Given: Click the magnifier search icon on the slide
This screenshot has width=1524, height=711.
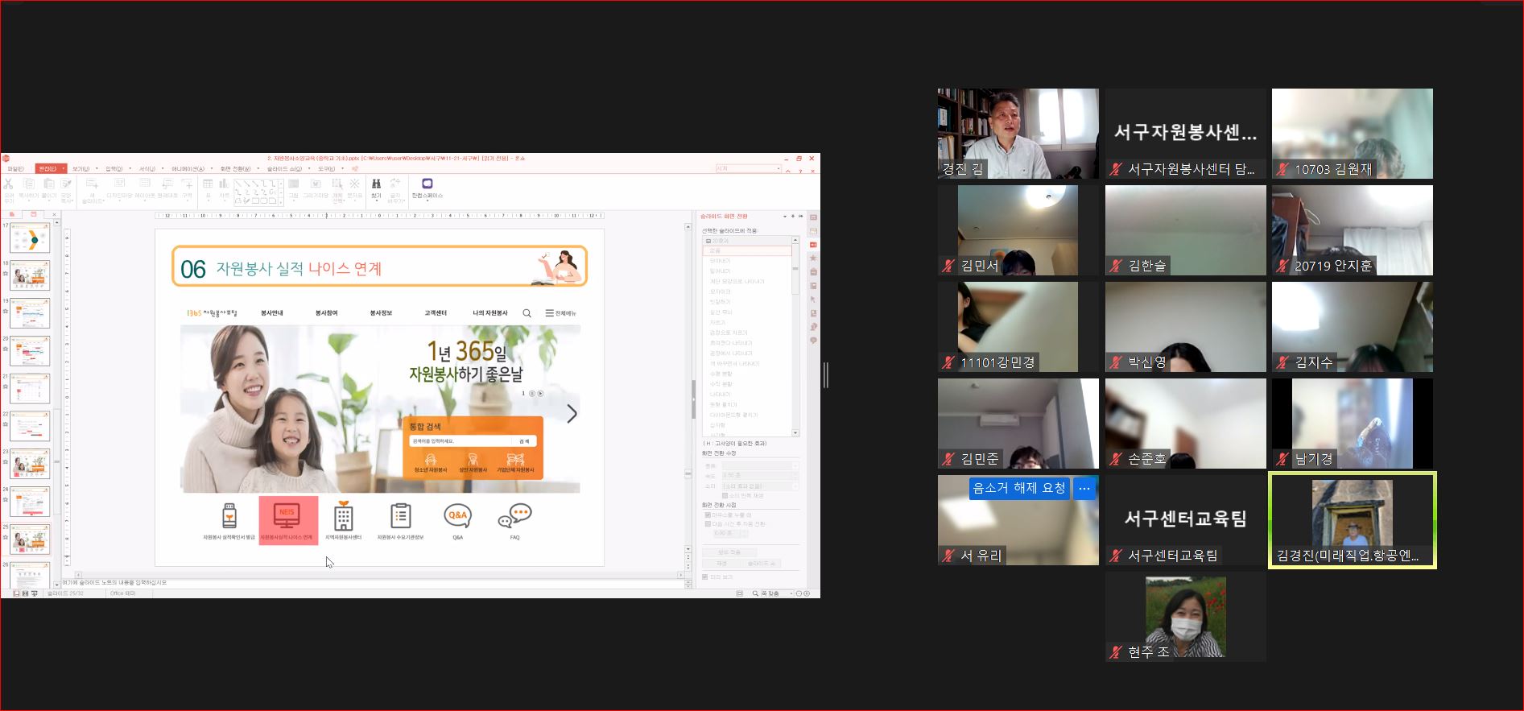Looking at the screenshot, I should click(527, 313).
